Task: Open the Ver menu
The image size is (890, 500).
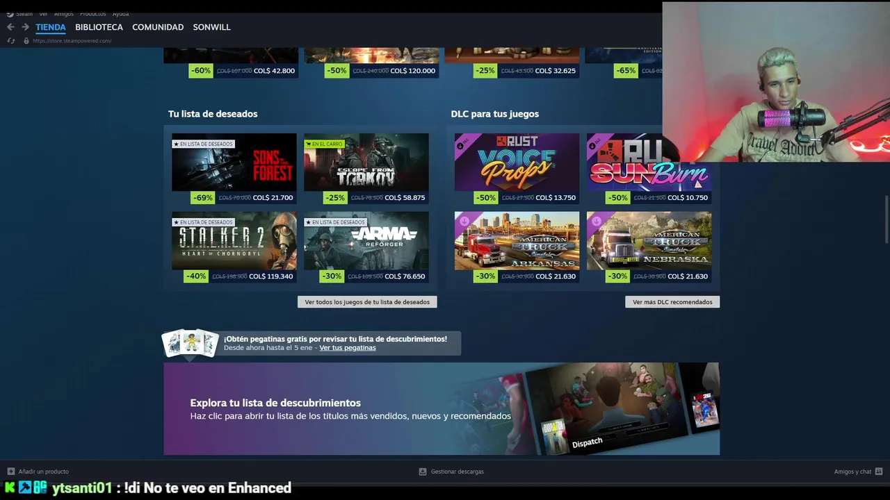Action: click(x=43, y=14)
